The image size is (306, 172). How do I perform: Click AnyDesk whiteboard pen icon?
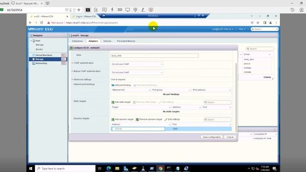(x=143, y=10)
